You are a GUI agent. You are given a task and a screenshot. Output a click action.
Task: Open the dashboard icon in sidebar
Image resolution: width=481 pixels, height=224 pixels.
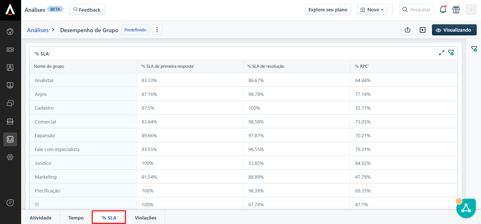(10, 32)
